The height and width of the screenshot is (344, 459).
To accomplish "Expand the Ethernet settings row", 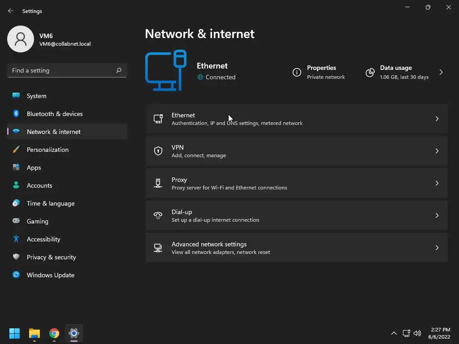I will coord(296,119).
